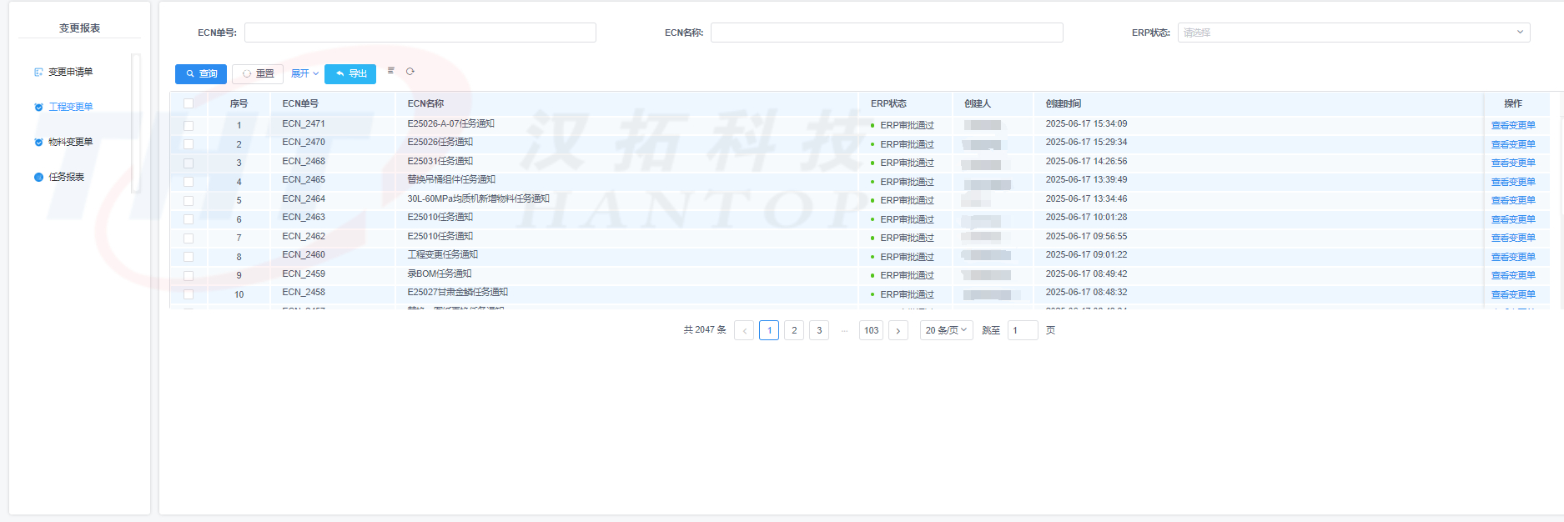Focus the ECN单号 input field
The width and height of the screenshot is (1564, 522).
[420, 33]
